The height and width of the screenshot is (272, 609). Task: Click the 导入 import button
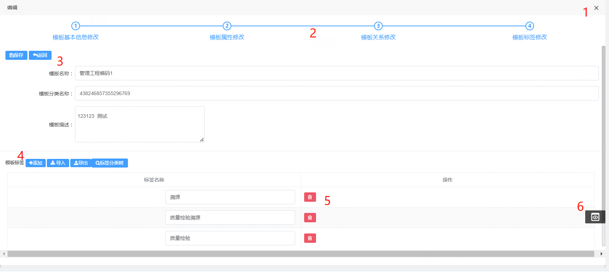click(x=58, y=163)
